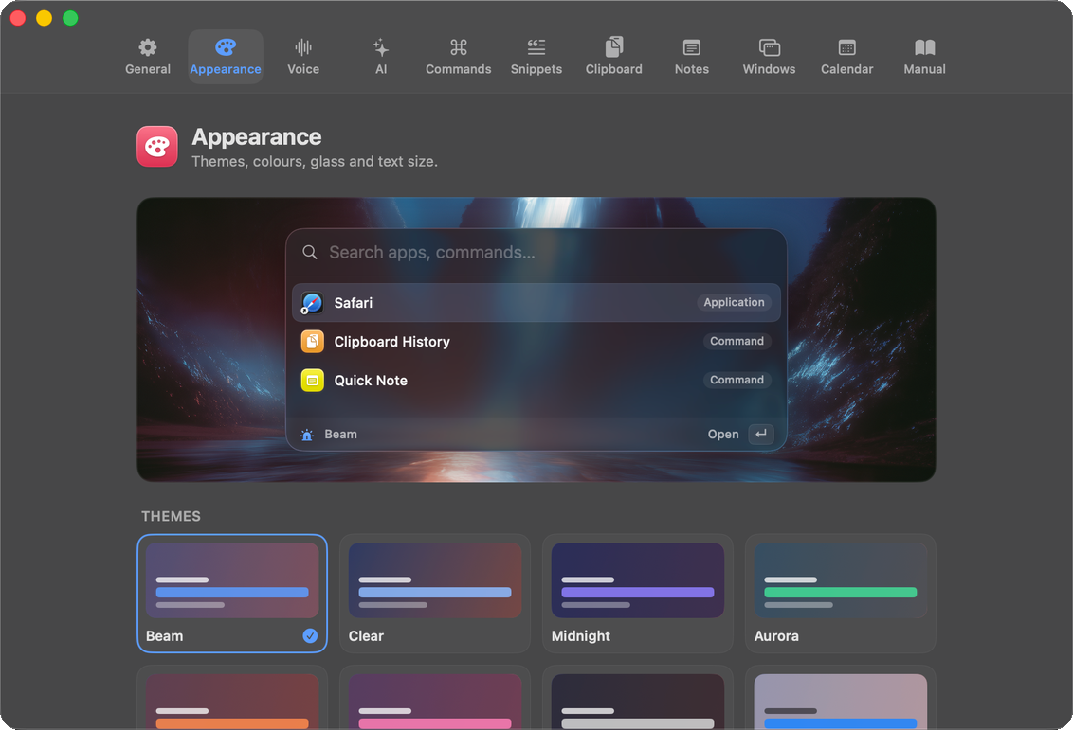Image resolution: width=1073 pixels, height=730 pixels.
Task: Click the Windows tab label
Action: tap(769, 69)
